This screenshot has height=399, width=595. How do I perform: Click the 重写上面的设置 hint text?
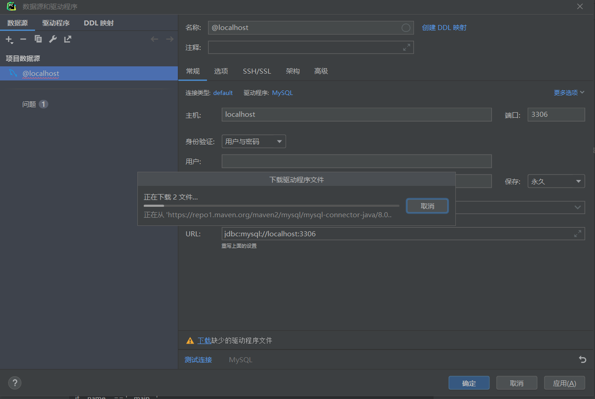tap(239, 246)
